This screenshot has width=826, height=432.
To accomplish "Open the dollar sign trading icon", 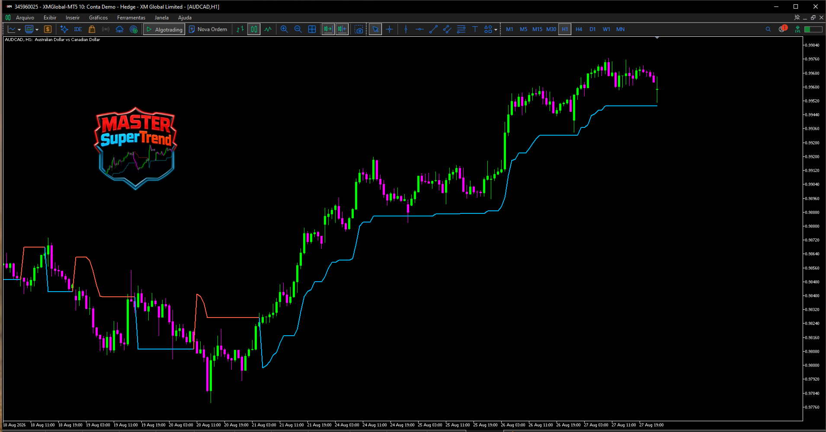I will tap(48, 29).
